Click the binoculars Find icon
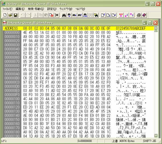Image resolution: width=162 pixels, height=144 pixels. tap(64, 15)
